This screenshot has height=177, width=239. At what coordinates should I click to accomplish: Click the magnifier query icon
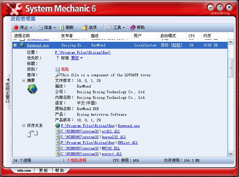pyautogui.click(x=58, y=75)
